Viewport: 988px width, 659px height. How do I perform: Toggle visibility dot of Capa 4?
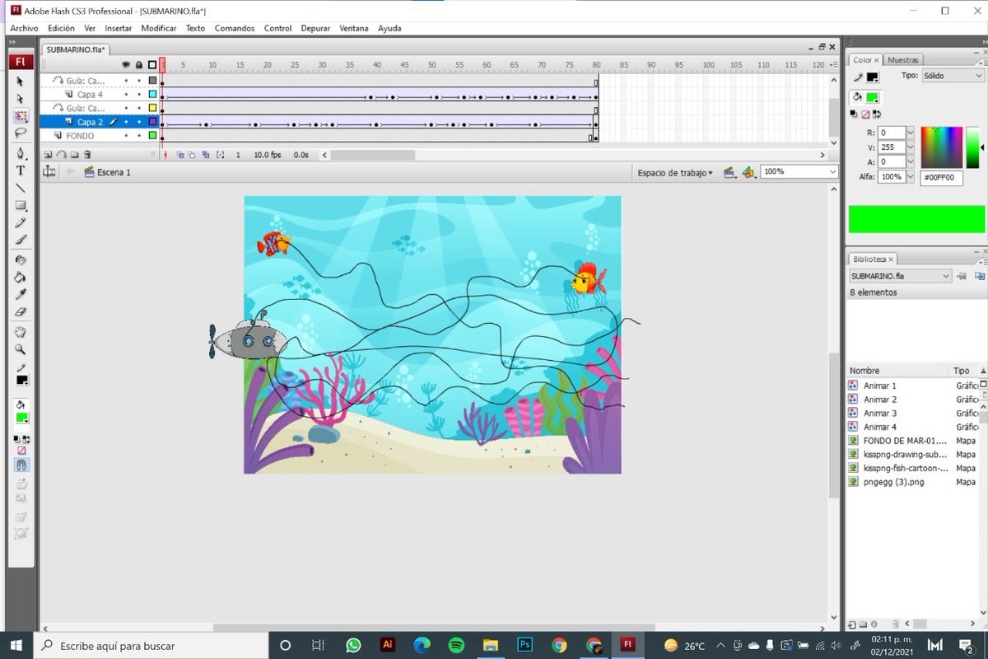[126, 95]
